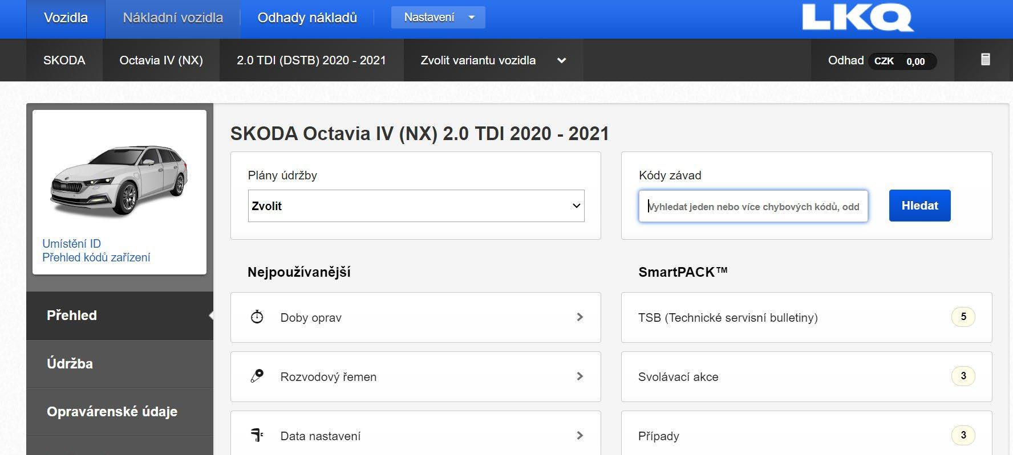Open TSB (Technické servisní bulletiny) entry
Viewport: 1013px width, 455px height.
tap(807, 317)
